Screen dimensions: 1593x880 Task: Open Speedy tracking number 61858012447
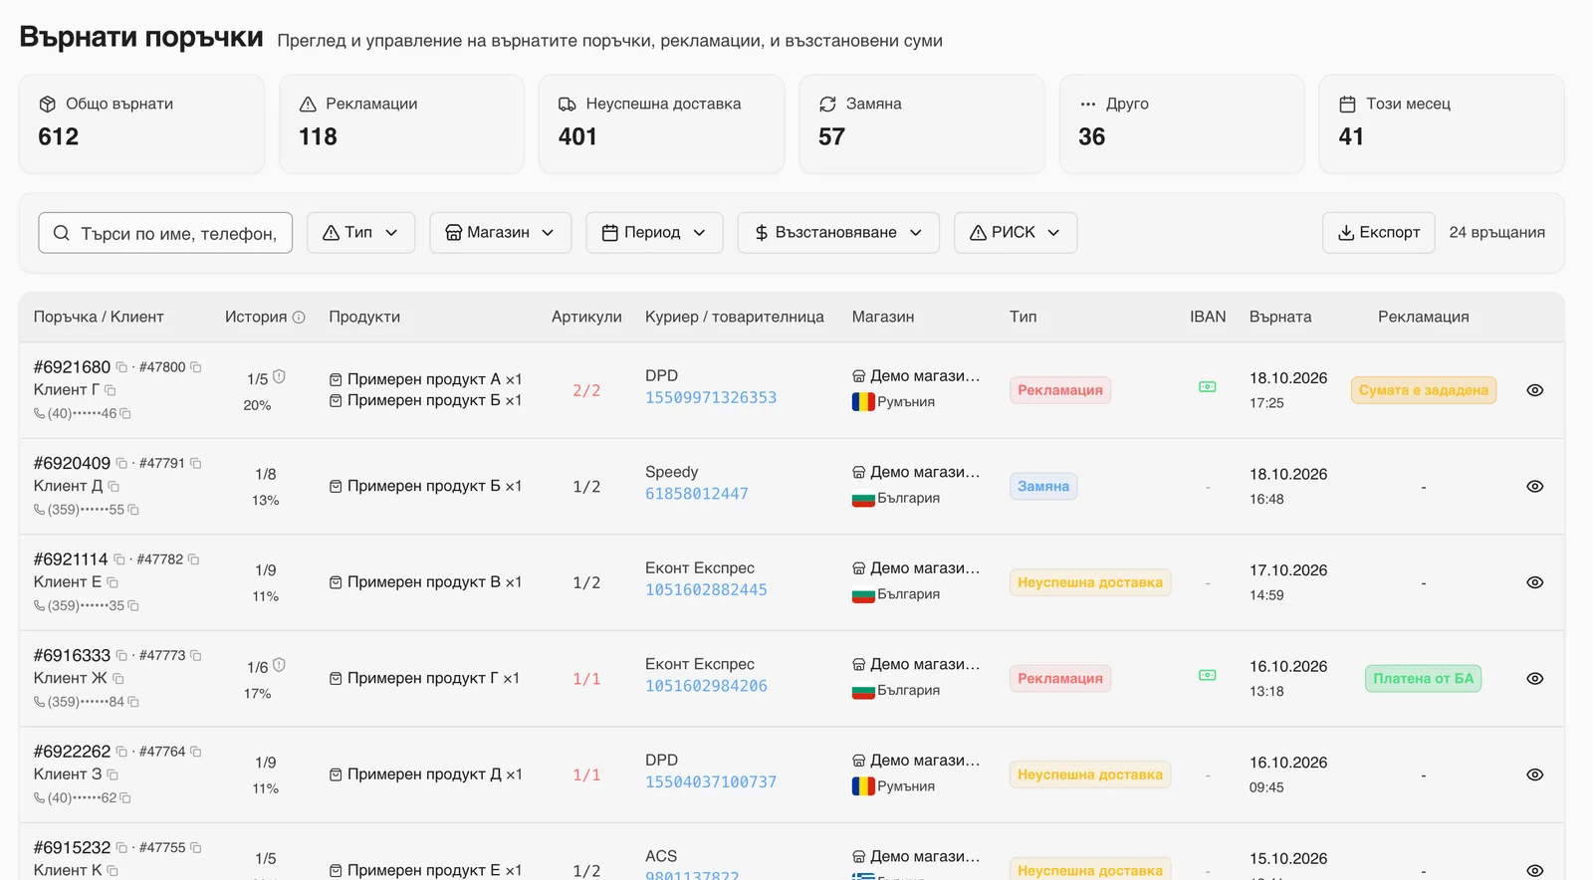coord(697,494)
